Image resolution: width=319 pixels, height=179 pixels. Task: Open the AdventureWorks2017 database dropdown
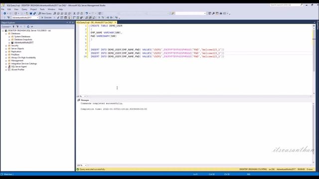(37, 18)
